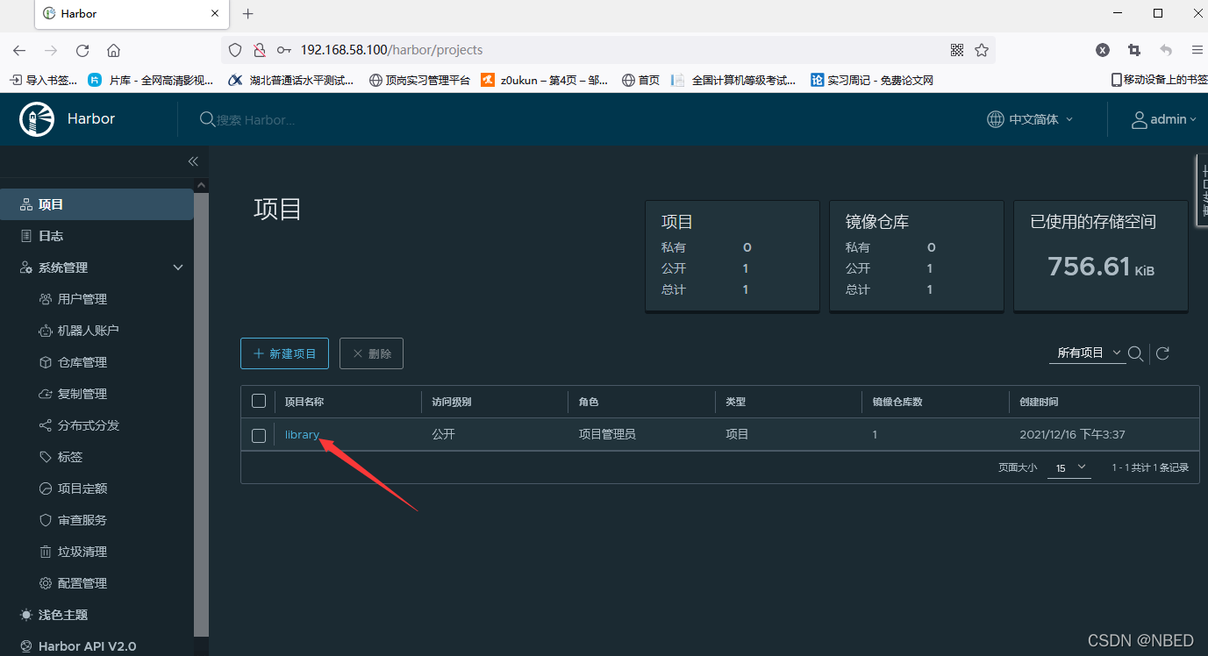Click the 复制管理 replication cloud icon
Viewport: 1208px width, 656px height.
[46, 394]
